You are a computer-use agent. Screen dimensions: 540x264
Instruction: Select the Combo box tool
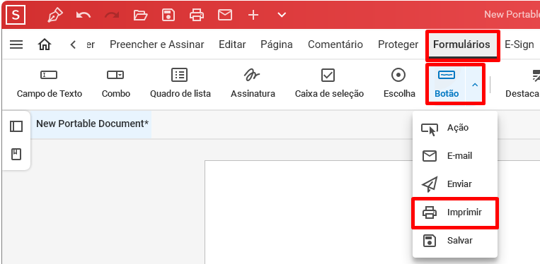pos(116,83)
